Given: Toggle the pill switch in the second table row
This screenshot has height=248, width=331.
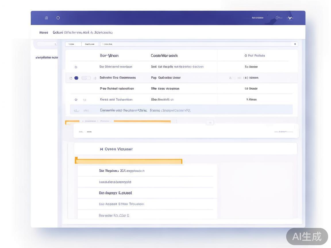Looking at the screenshot, I should point(86,78).
